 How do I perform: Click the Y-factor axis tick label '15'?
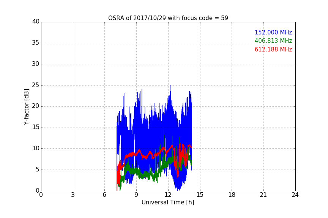pos(36,127)
